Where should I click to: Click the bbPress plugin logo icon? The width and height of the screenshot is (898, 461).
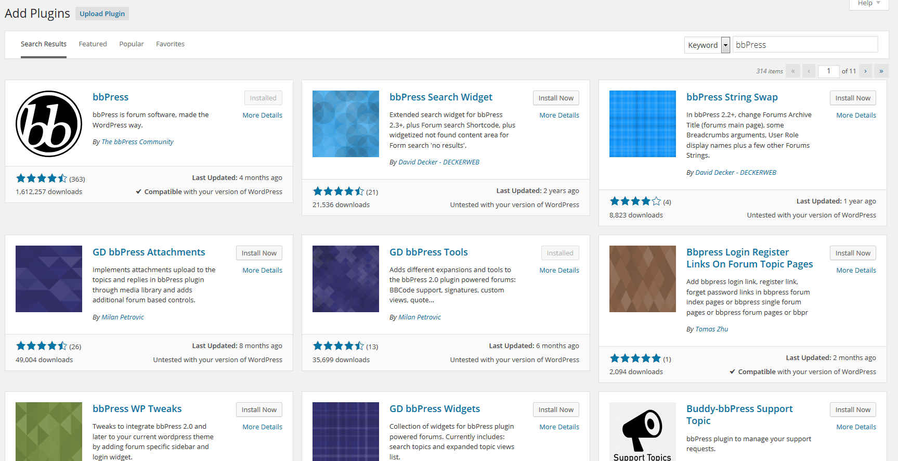[49, 124]
